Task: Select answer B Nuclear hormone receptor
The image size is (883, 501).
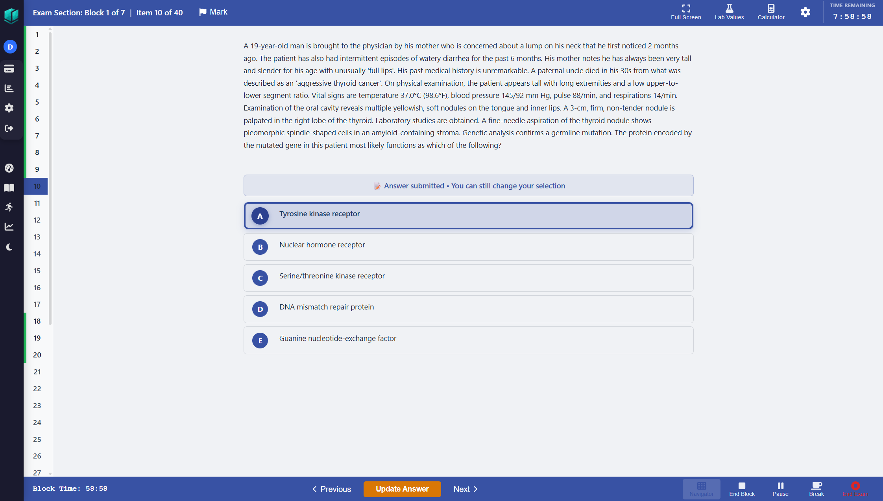Action: 468,247
